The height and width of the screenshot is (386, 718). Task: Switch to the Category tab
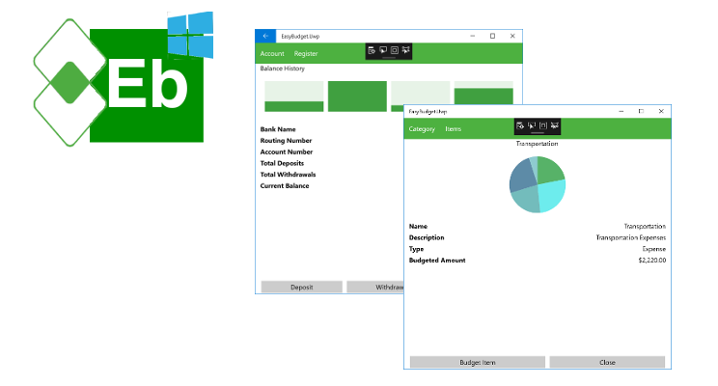[422, 129]
